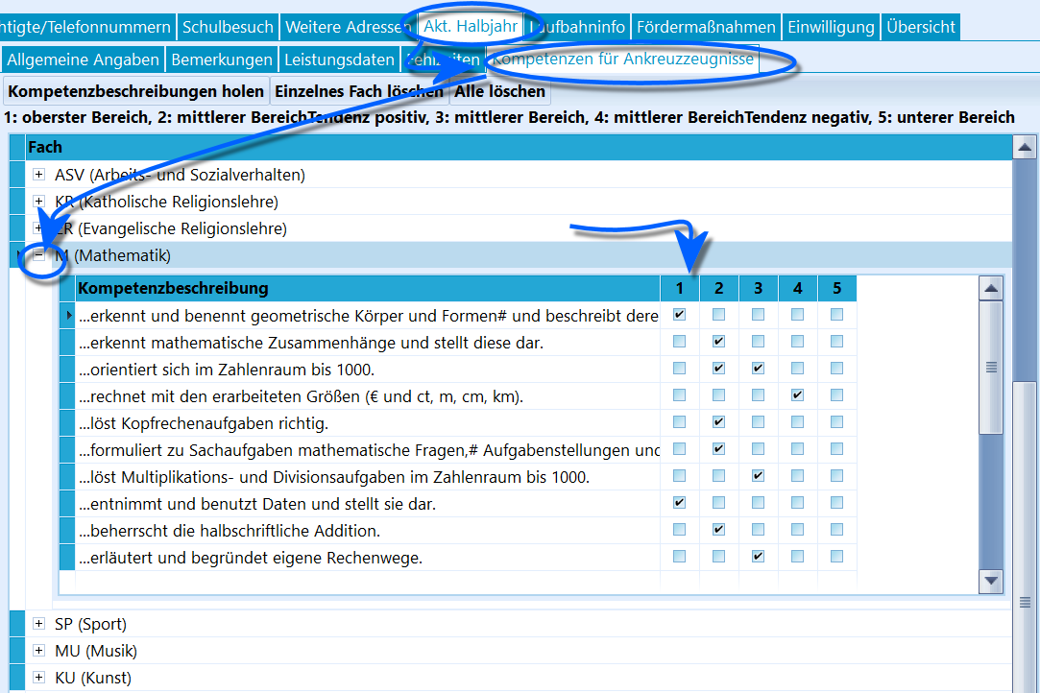Click the competency list scroll-up arrow
This screenshot has height=693, width=1040.
[991, 289]
